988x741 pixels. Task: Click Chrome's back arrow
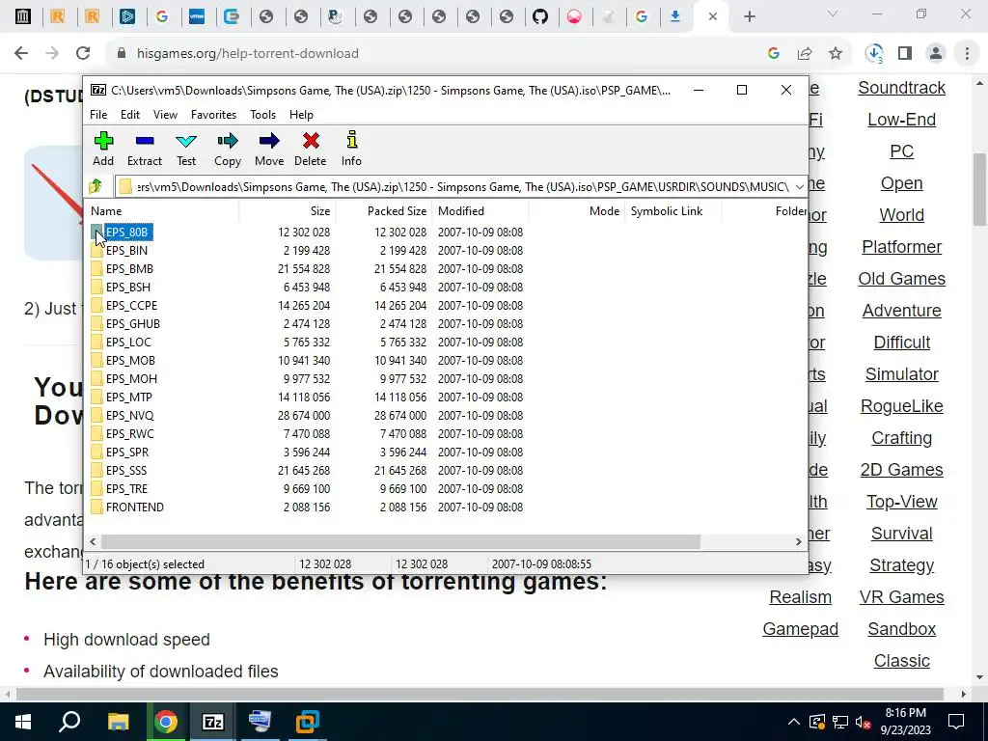[21, 54]
